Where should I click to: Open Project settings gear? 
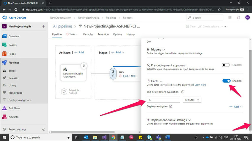pyautogui.click(x=4, y=129)
